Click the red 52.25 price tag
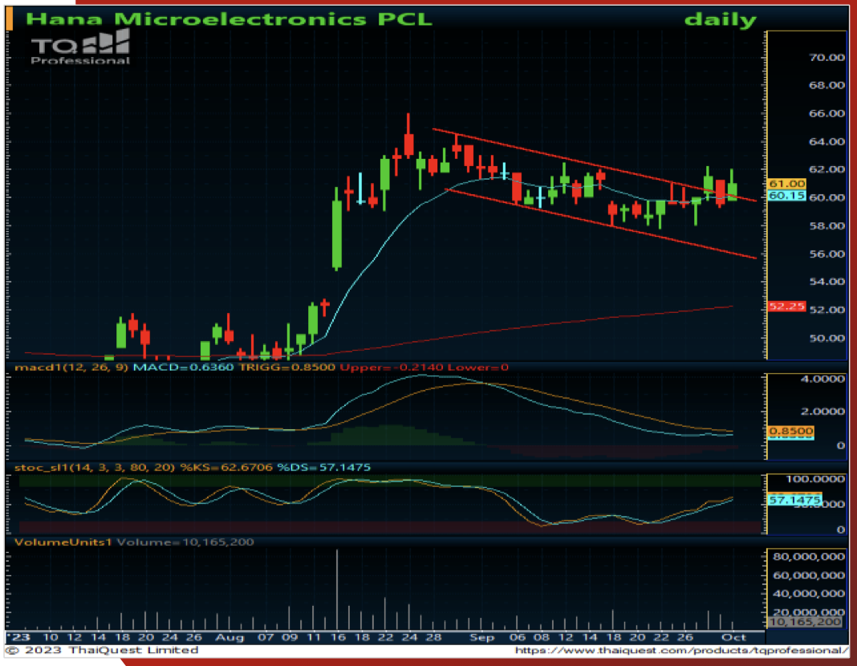857x666 pixels. [786, 306]
